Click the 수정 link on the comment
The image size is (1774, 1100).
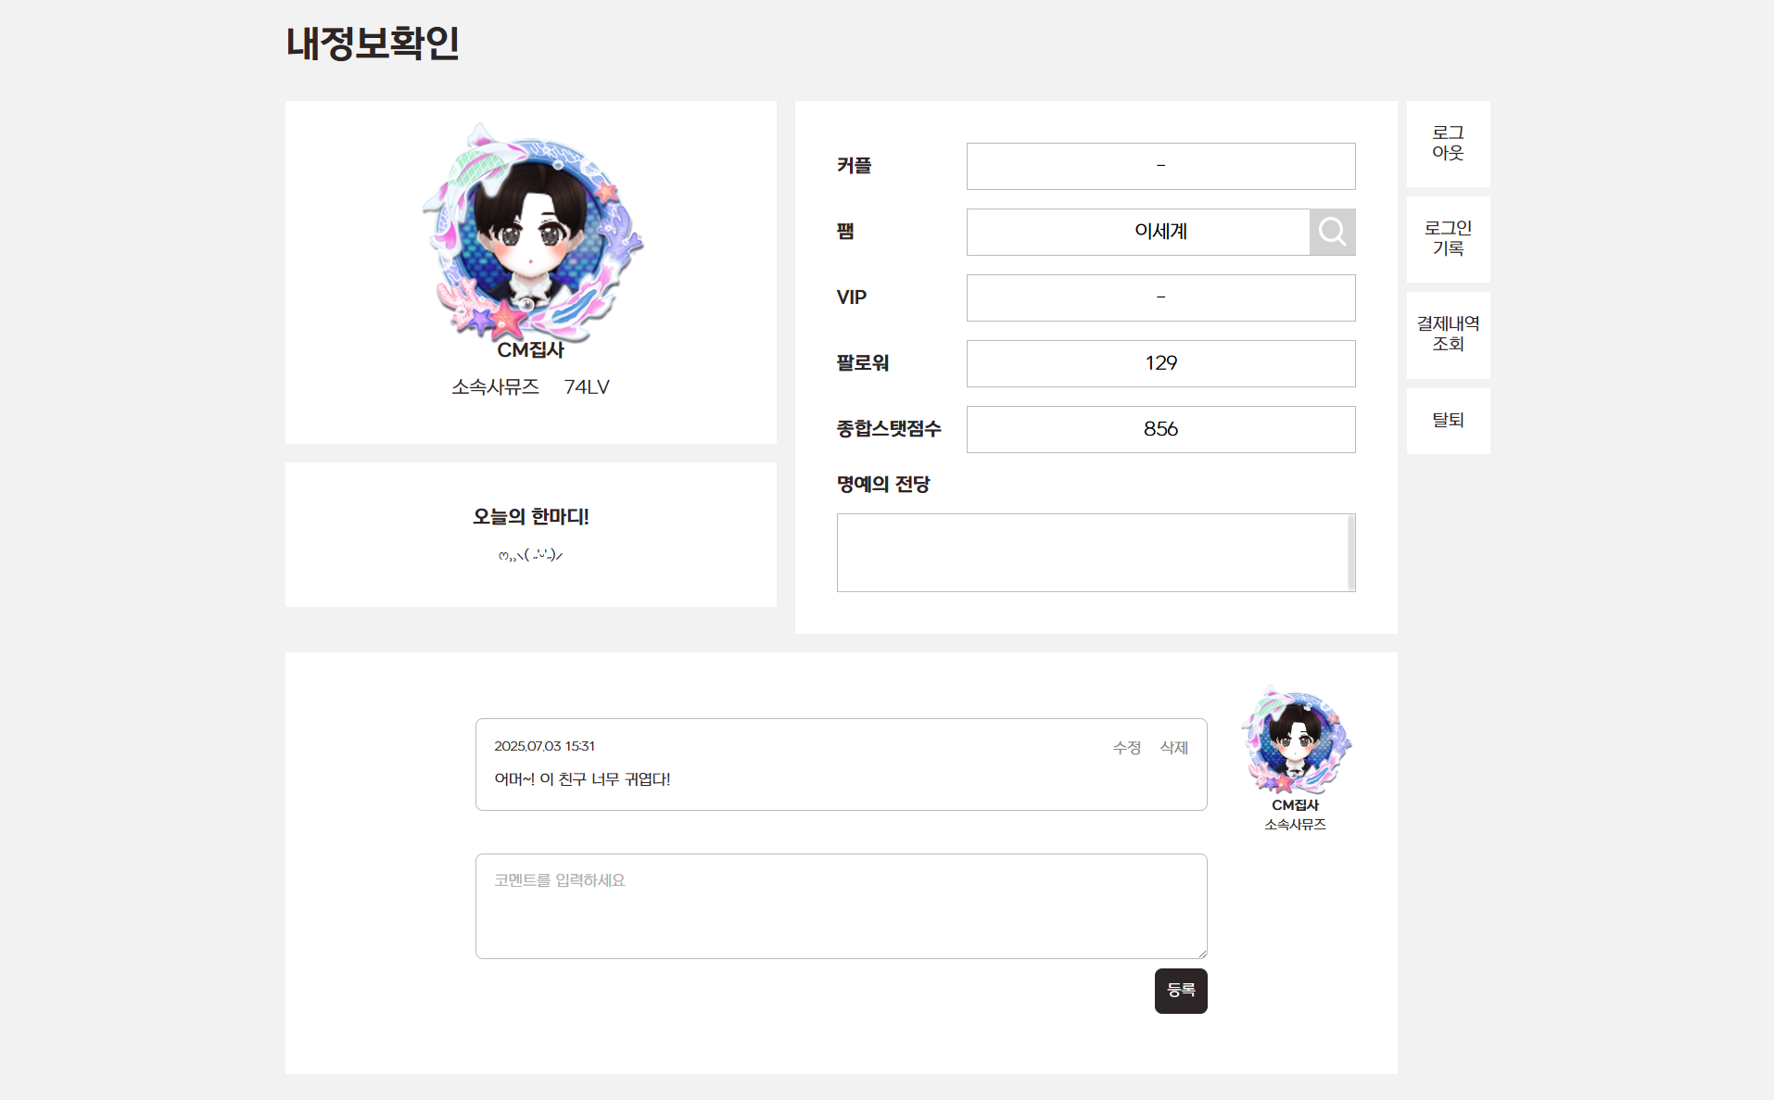pyautogui.click(x=1126, y=748)
